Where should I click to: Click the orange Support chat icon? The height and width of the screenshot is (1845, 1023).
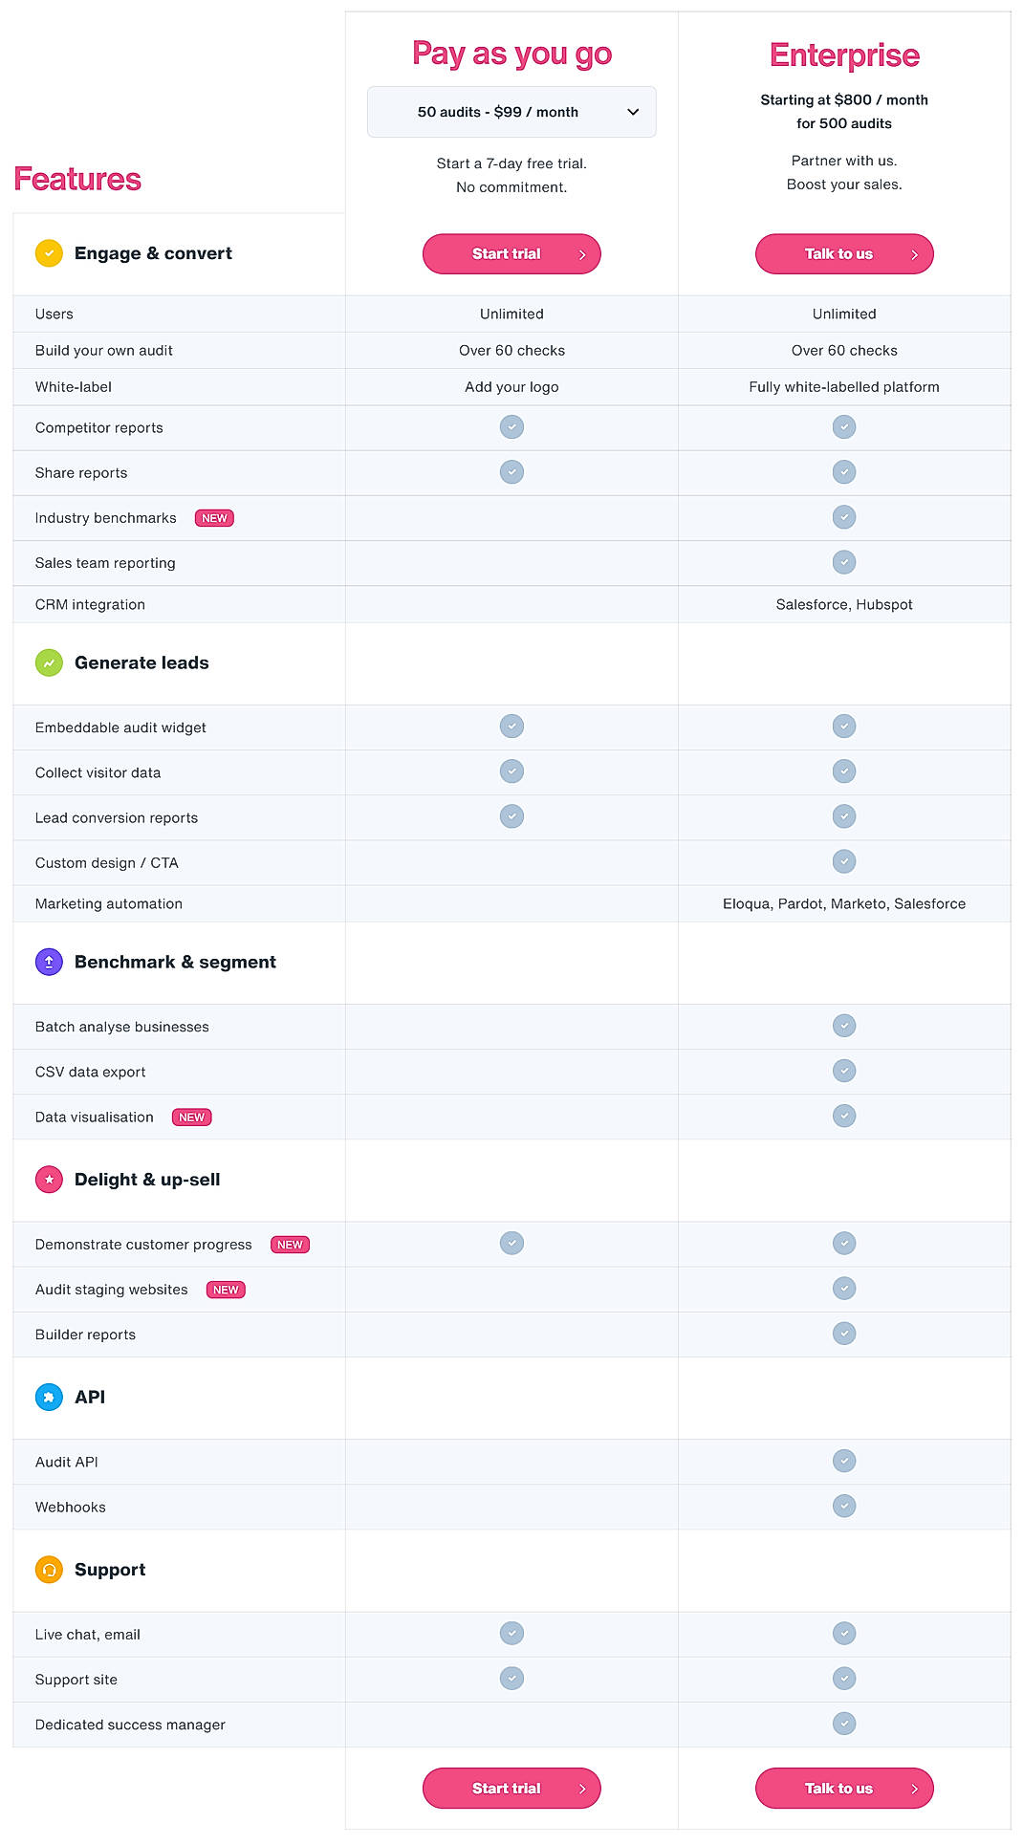click(x=48, y=1569)
